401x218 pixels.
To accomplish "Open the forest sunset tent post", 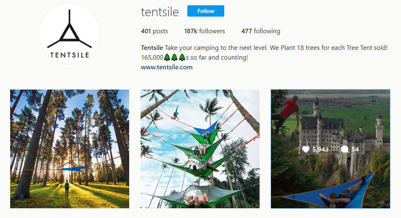I will [x=69, y=149].
